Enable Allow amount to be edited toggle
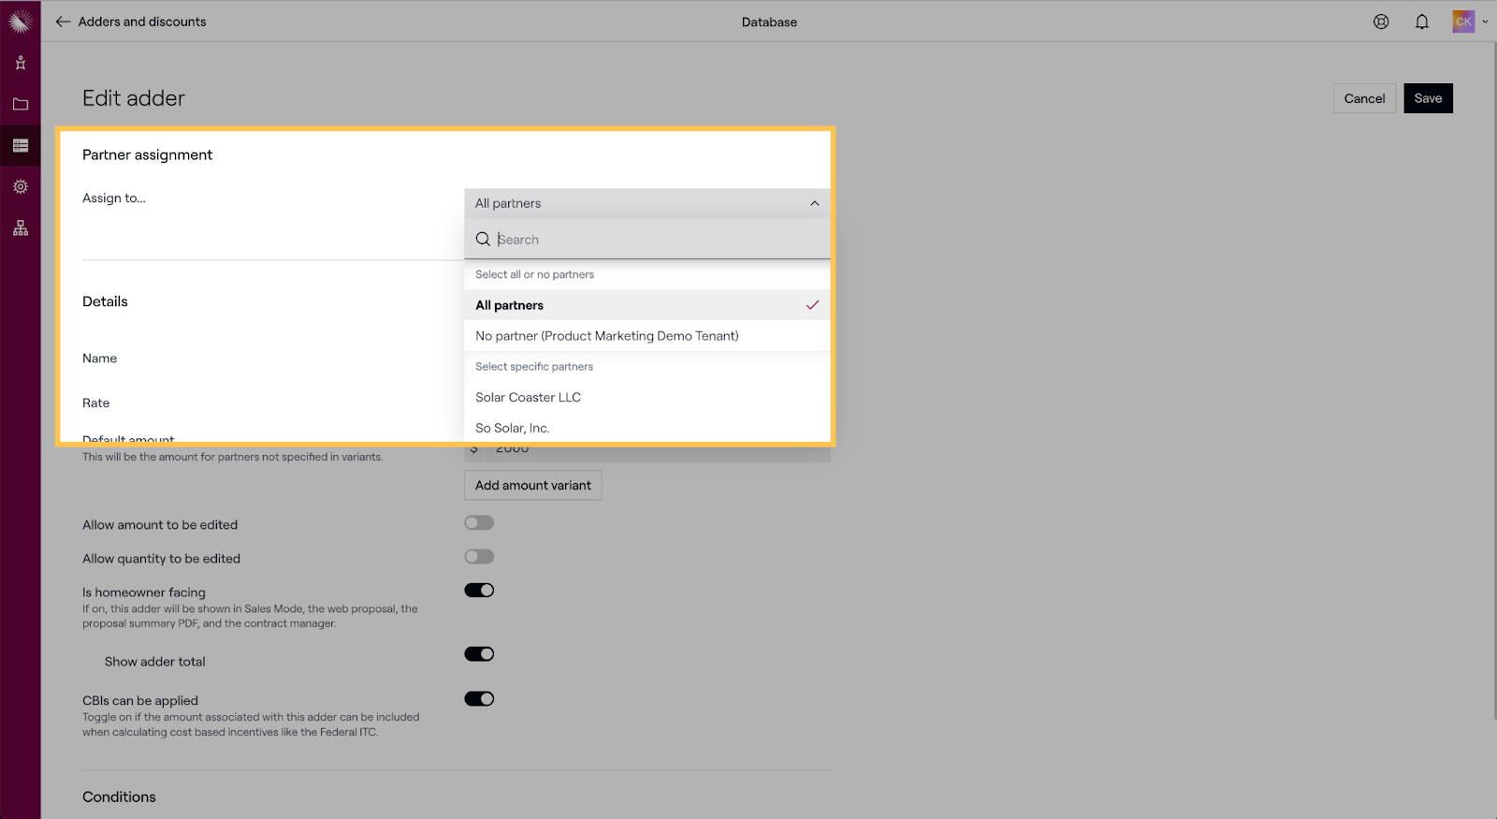Image resolution: width=1497 pixels, height=819 pixels. pyautogui.click(x=479, y=523)
